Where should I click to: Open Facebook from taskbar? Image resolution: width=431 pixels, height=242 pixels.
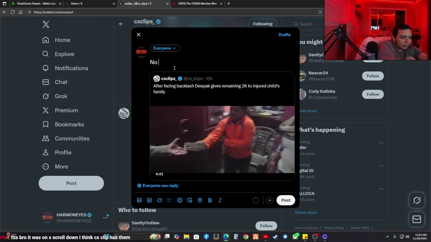pyautogui.click(x=206, y=237)
